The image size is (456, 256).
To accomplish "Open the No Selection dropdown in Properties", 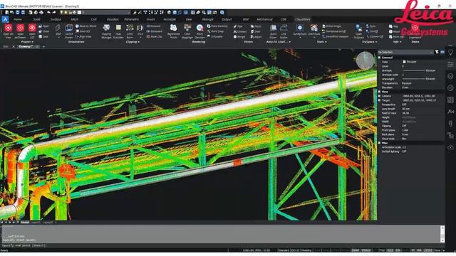I will 405,52.
